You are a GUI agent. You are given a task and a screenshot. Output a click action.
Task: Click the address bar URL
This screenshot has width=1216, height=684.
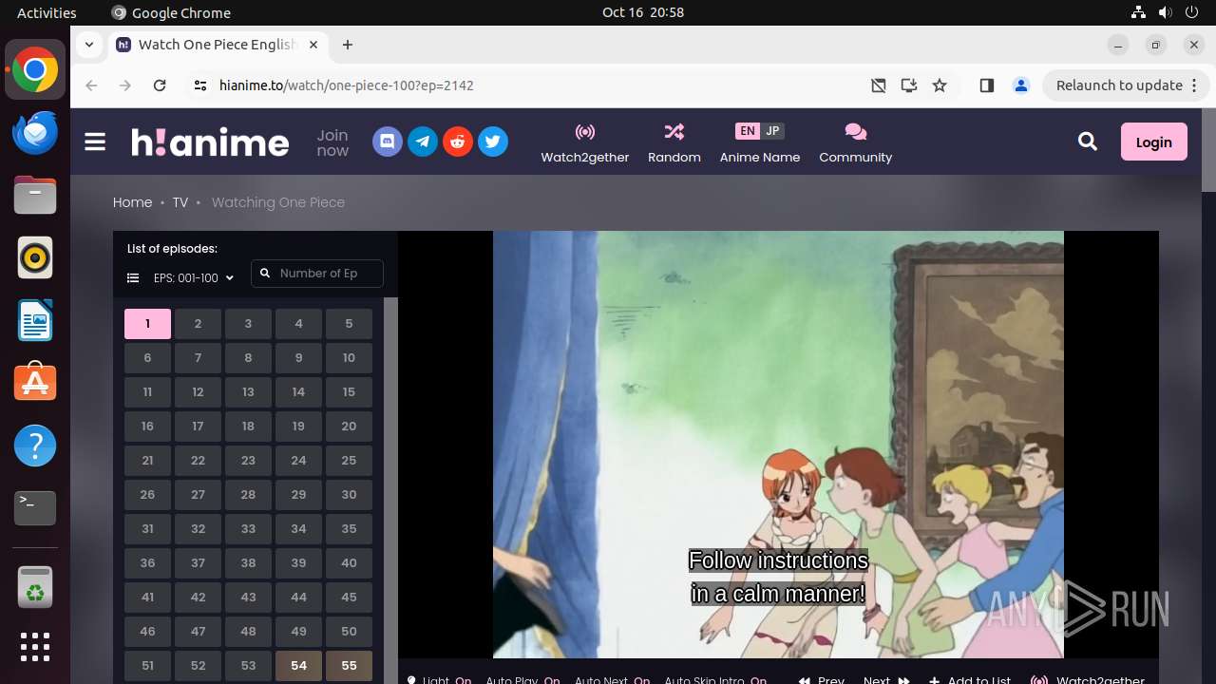[347, 85]
